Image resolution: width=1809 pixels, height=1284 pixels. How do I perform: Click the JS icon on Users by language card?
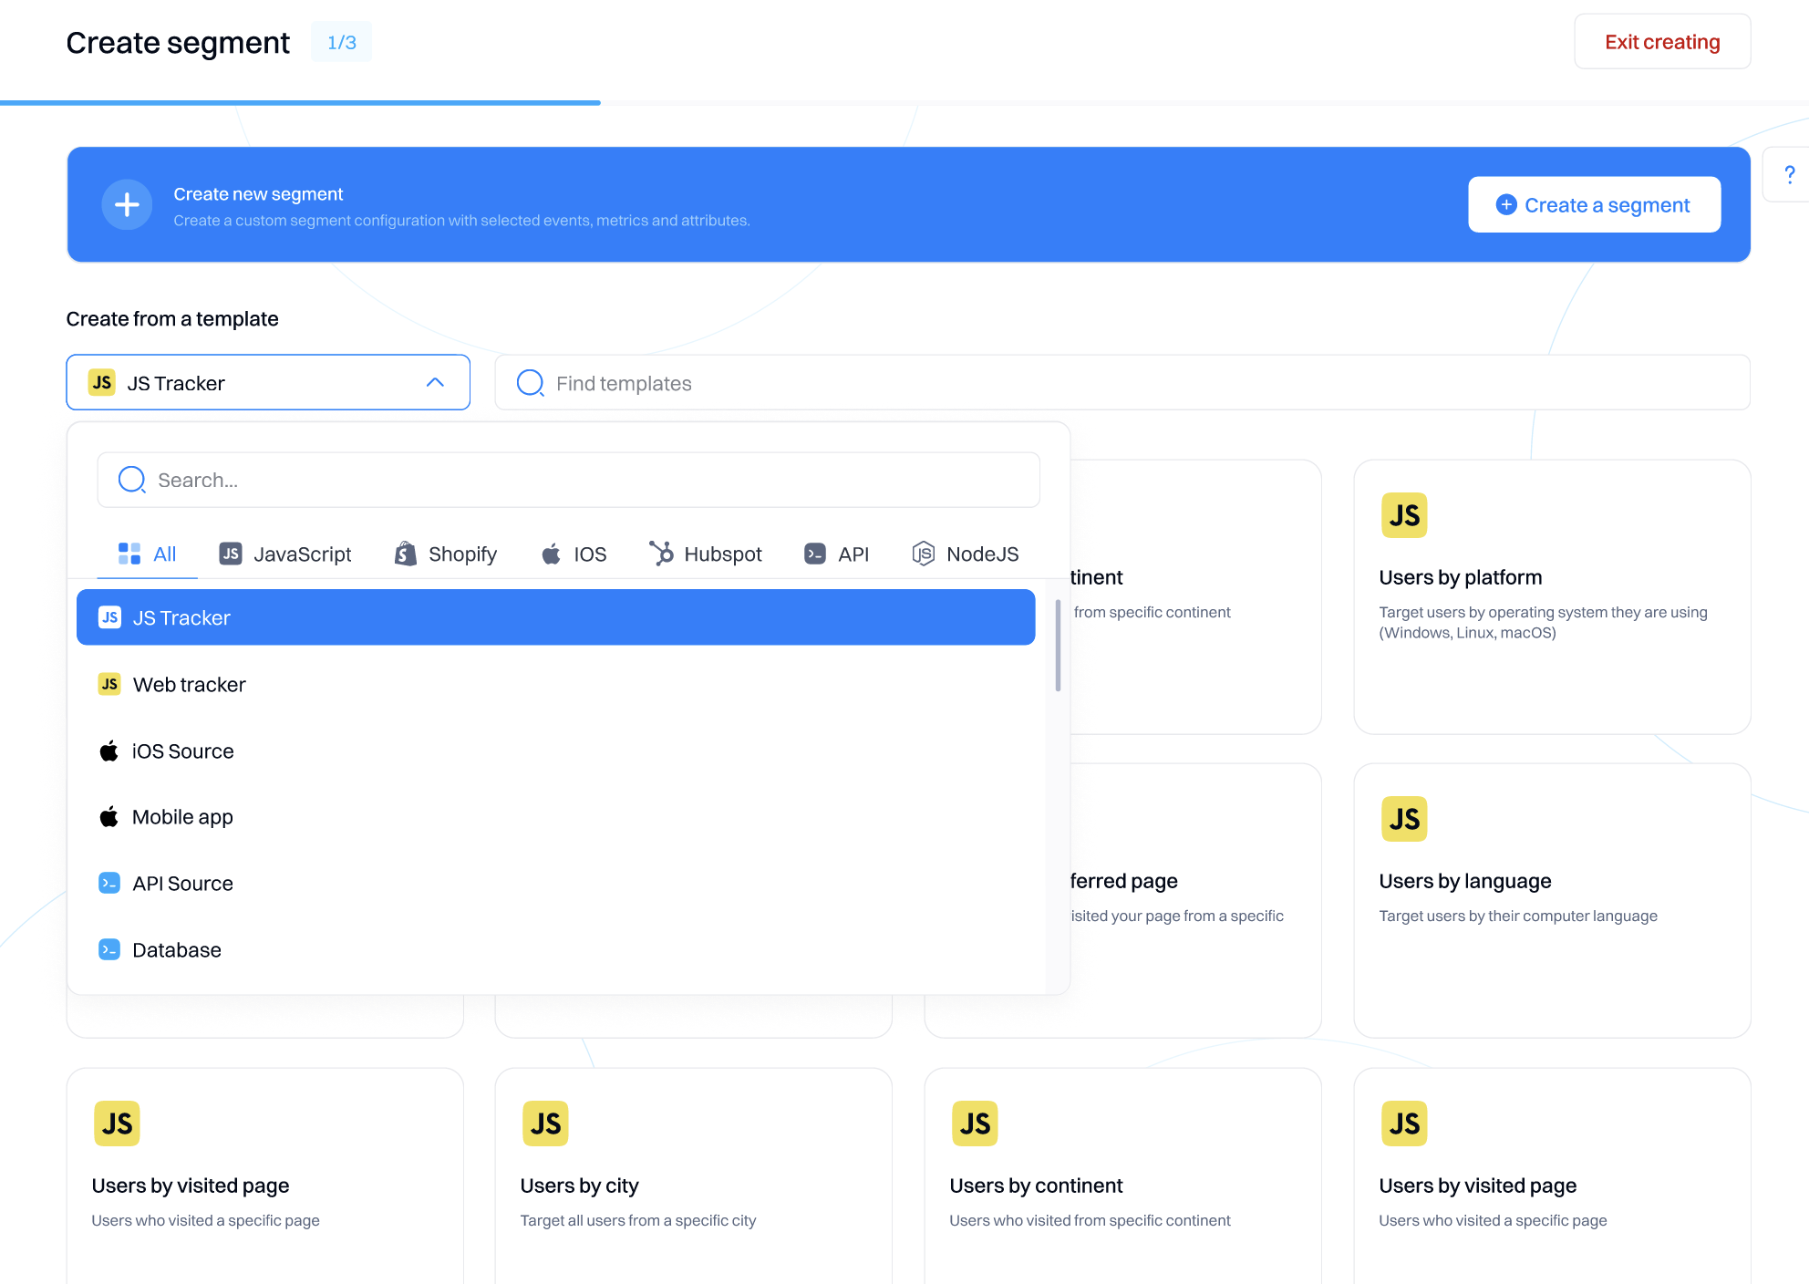(x=1403, y=819)
